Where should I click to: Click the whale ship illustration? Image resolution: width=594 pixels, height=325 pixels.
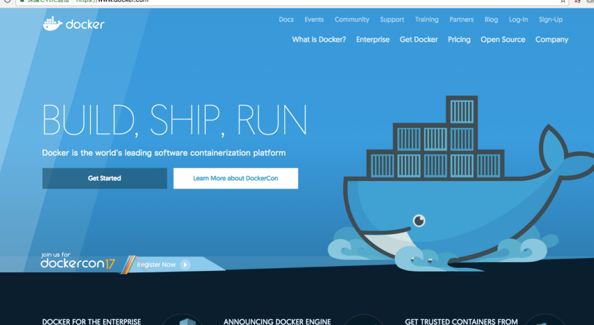(460, 184)
